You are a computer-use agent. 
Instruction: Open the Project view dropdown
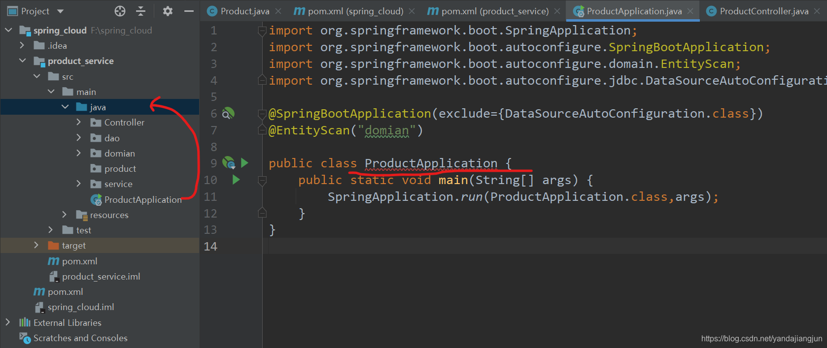click(61, 11)
